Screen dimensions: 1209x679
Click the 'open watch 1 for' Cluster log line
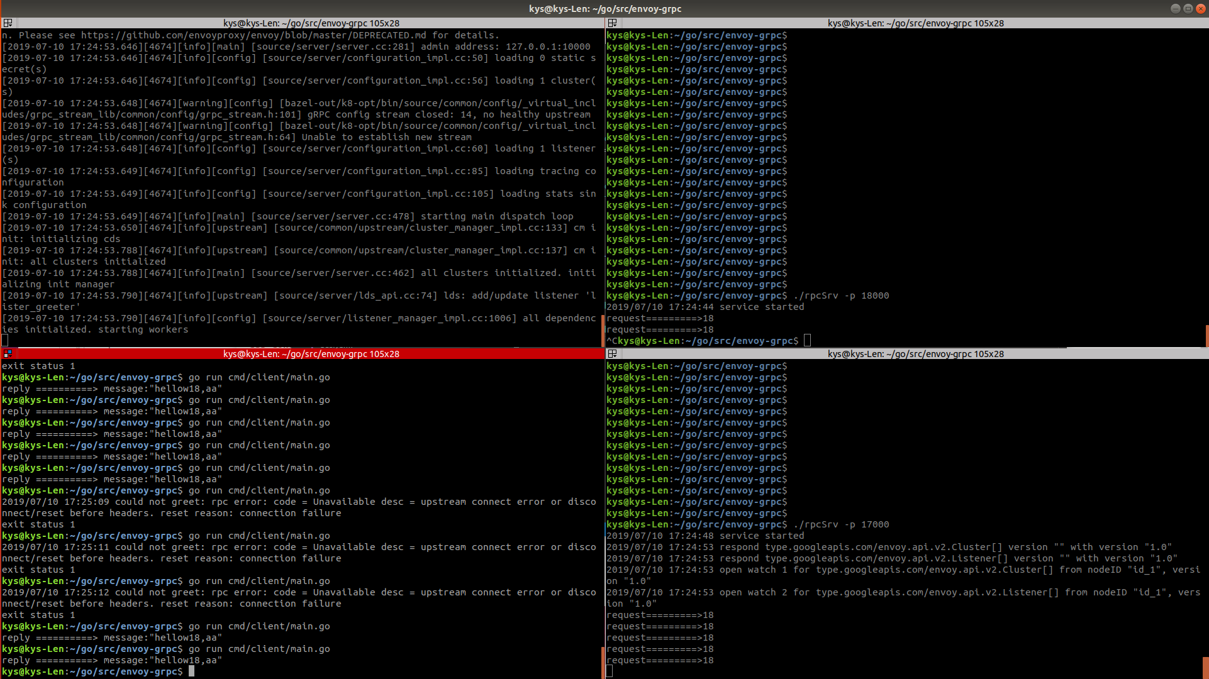coord(904,575)
